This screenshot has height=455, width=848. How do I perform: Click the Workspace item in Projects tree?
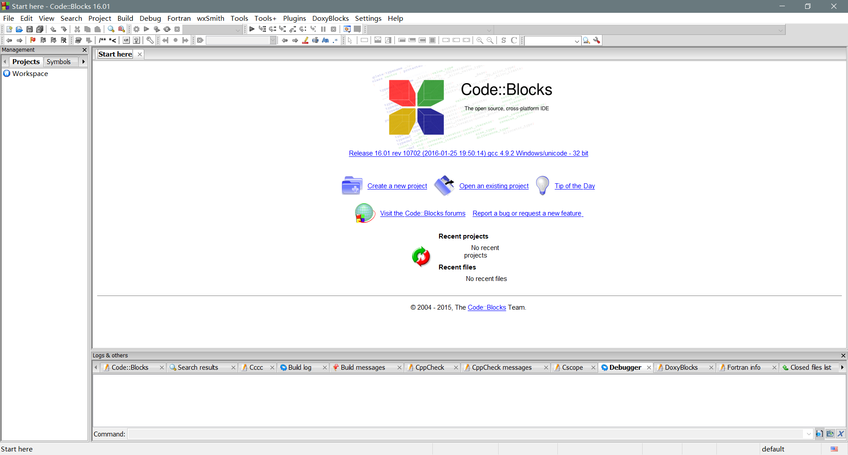click(x=30, y=74)
